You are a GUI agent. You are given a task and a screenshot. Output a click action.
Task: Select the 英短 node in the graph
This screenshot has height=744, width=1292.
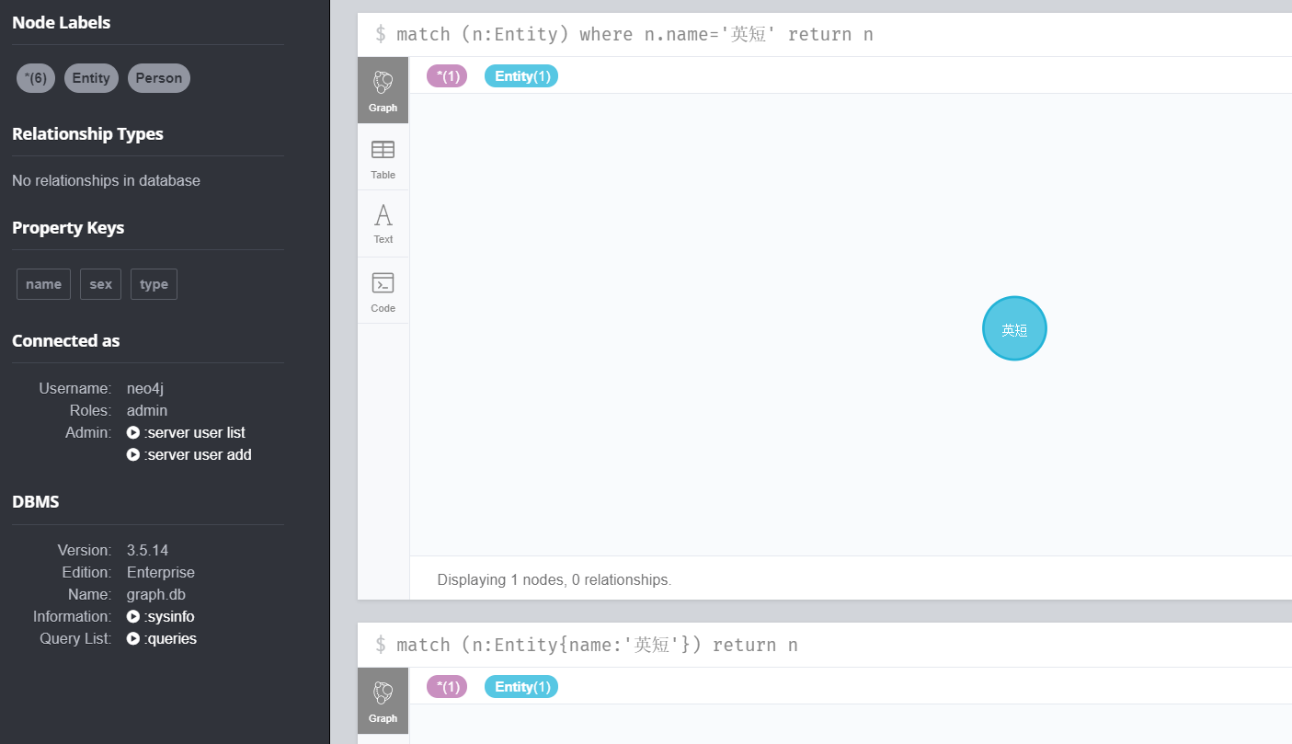click(x=1014, y=328)
